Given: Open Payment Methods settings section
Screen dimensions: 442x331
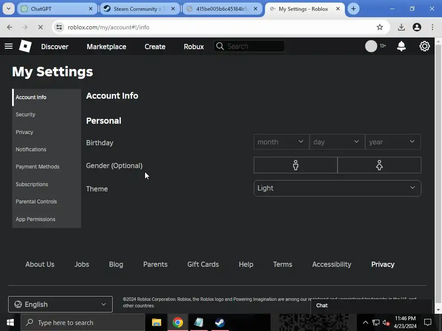Looking at the screenshot, I should [47, 167].
